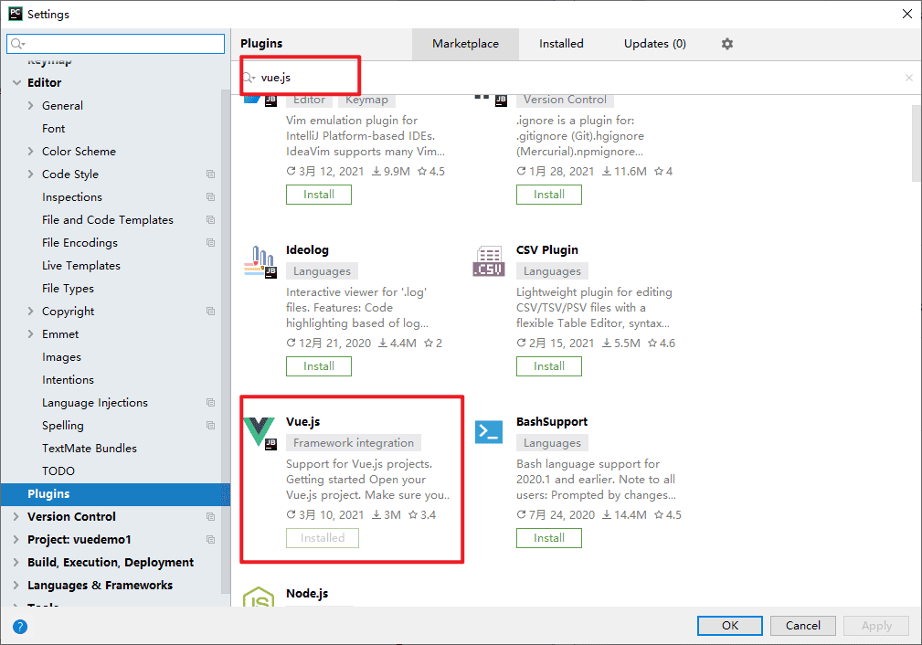Click the project-level icon beside Copyright
The image size is (922, 645).
210,311
